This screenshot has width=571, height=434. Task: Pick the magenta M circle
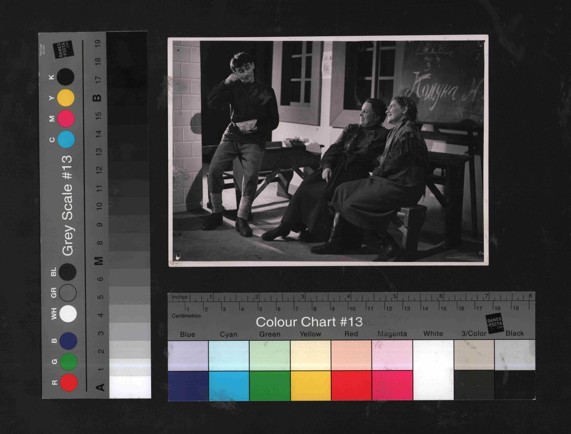click(x=66, y=118)
